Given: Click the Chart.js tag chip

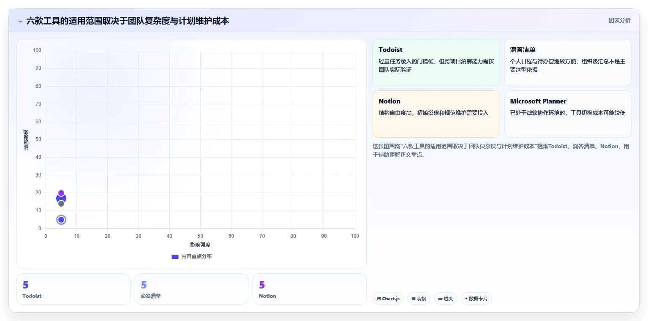Looking at the screenshot, I should click(388, 299).
